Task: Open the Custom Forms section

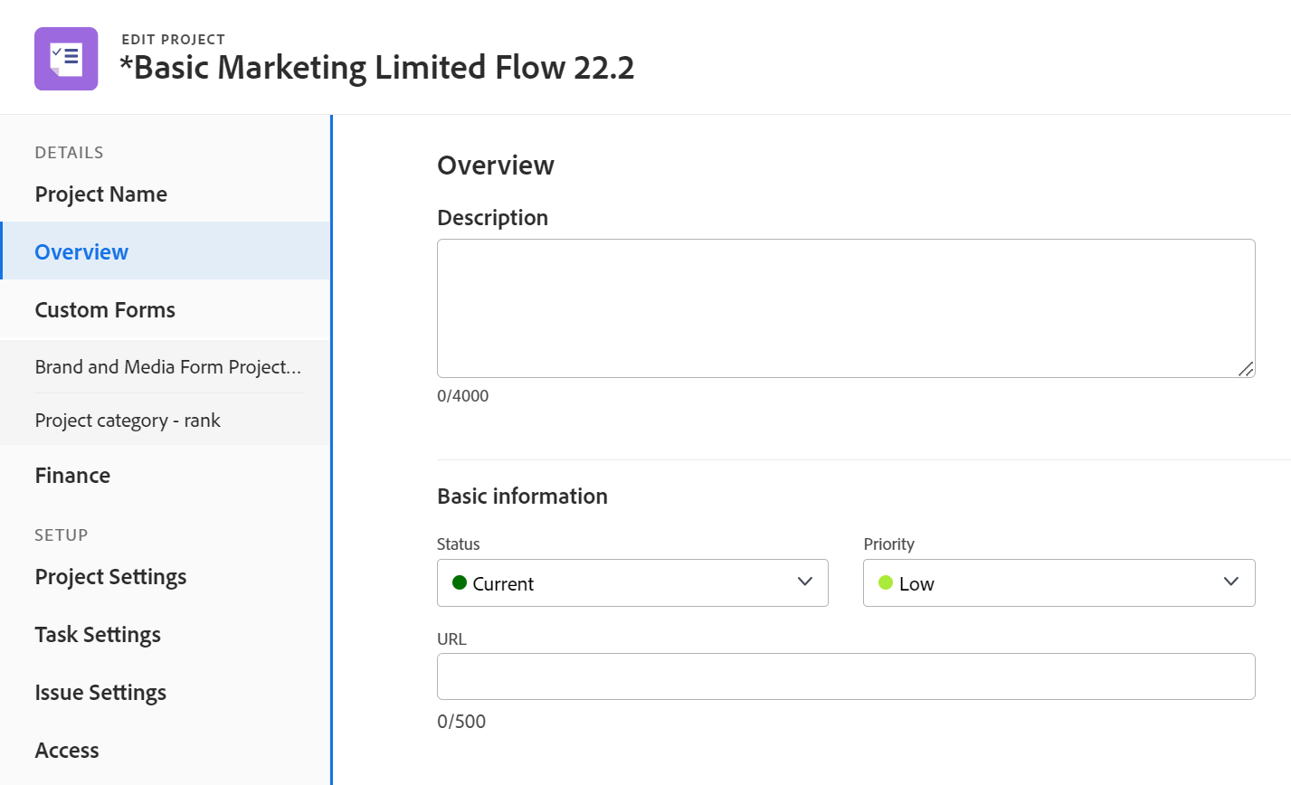Action: (105, 310)
